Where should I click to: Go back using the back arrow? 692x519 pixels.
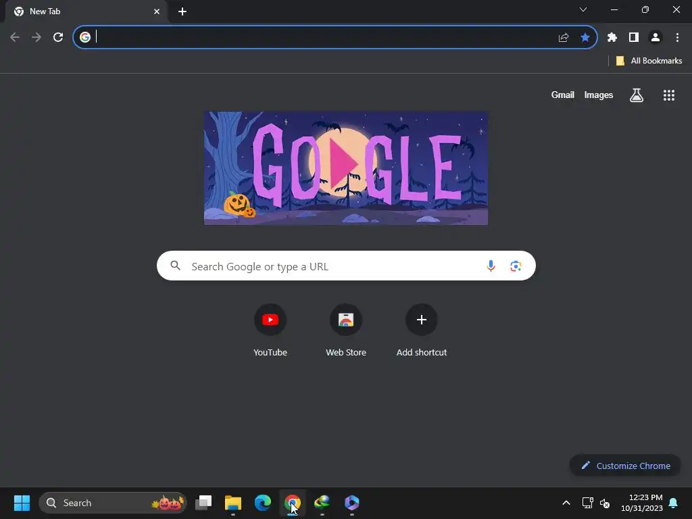tap(15, 38)
